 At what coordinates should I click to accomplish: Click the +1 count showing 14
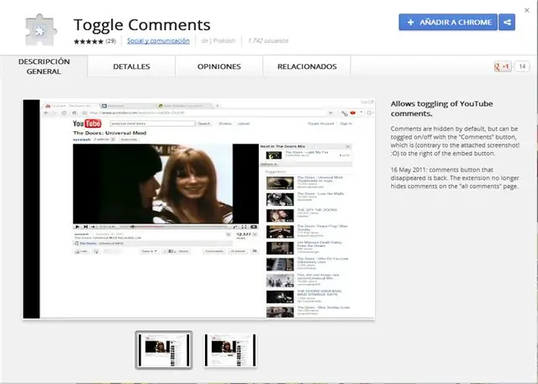[522, 66]
